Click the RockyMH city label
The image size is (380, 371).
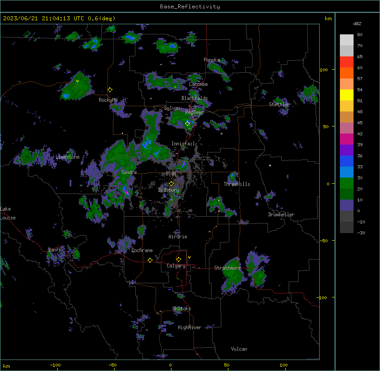point(108,100)
